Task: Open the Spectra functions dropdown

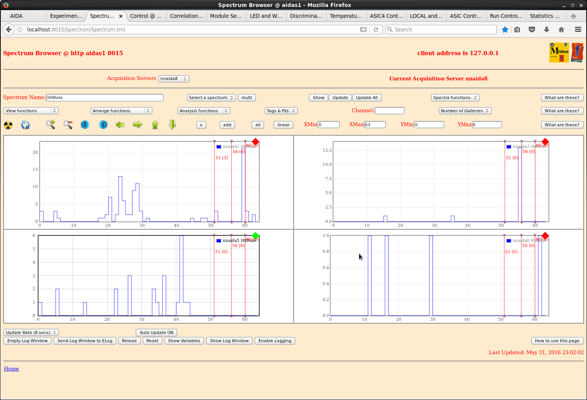Action: point(455,97)
